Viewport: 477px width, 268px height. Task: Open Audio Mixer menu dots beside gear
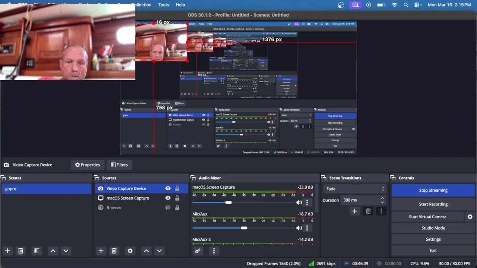coord(214,251)
